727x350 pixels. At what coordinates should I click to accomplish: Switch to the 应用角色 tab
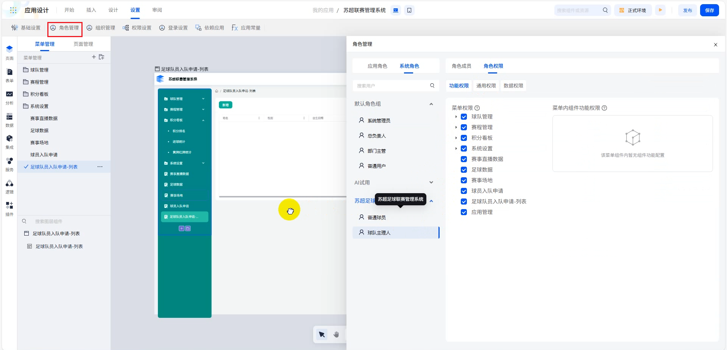click(378, 66)
